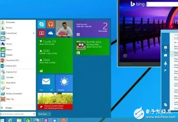Open the Music headphones tile
178x122 pixels.
51,24
